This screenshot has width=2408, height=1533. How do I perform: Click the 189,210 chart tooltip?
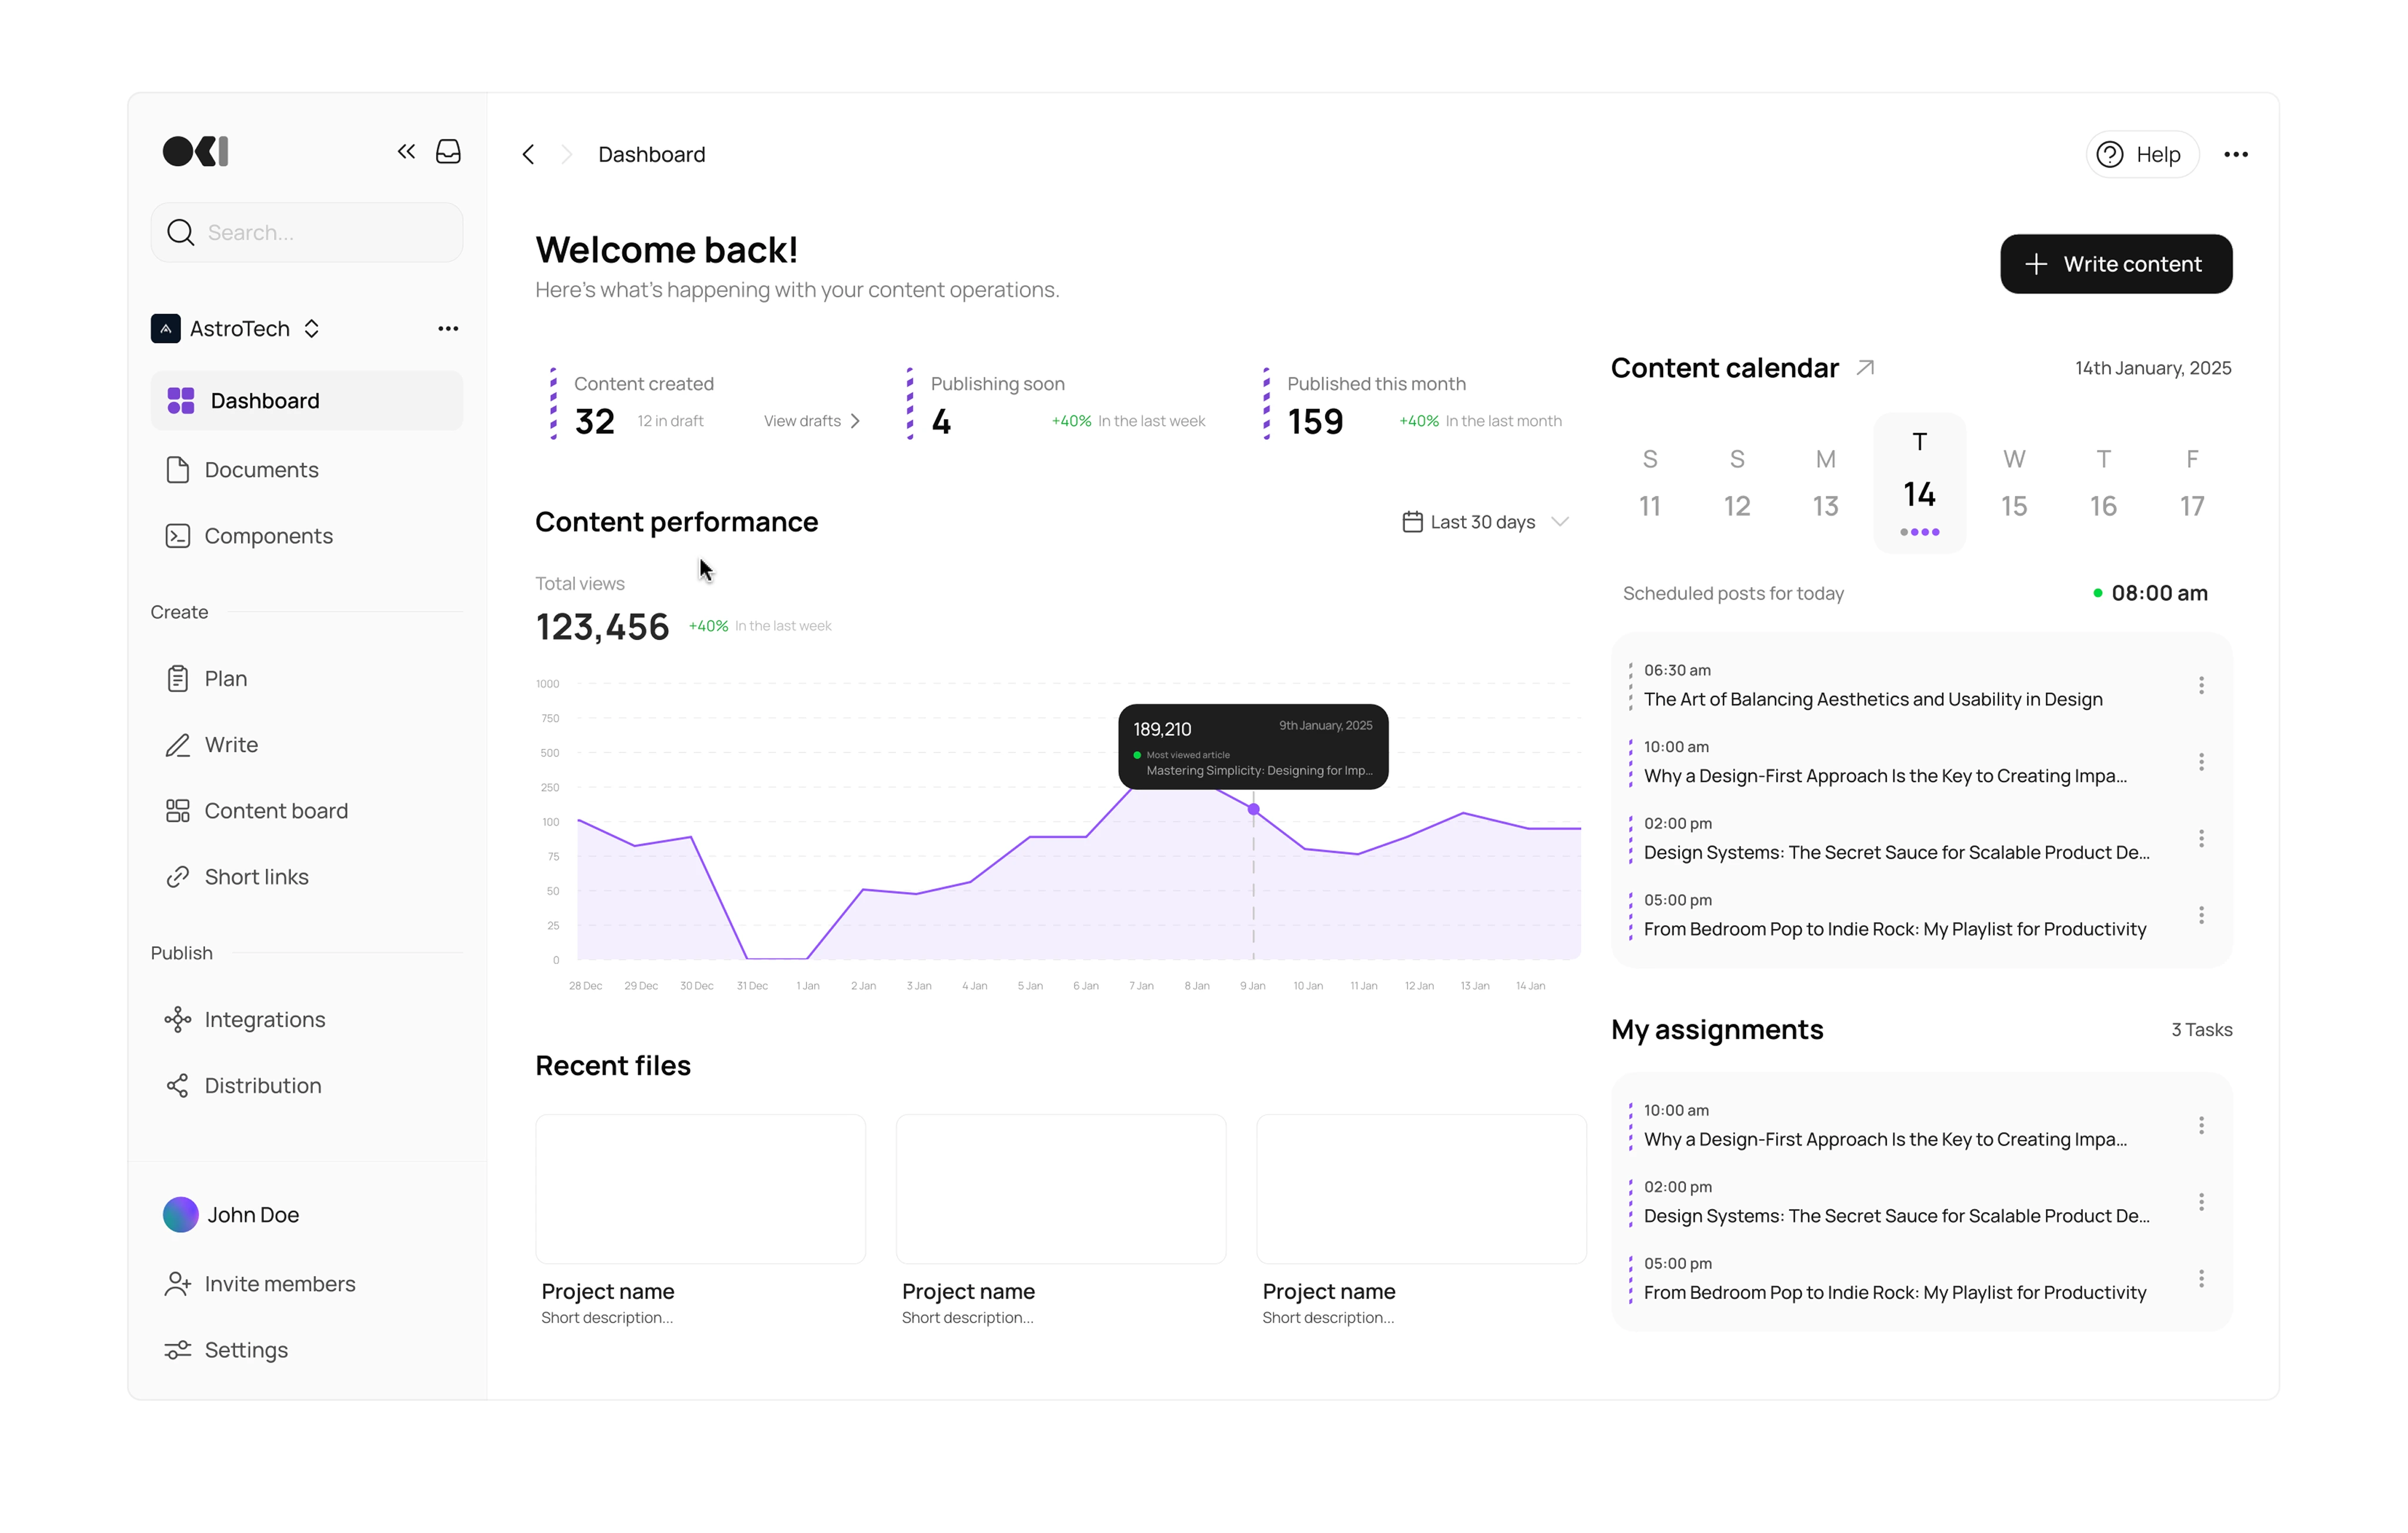click(1253, 747)
